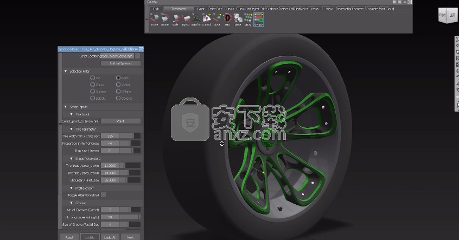Click the Proportion in % value field

click(110, 143)
